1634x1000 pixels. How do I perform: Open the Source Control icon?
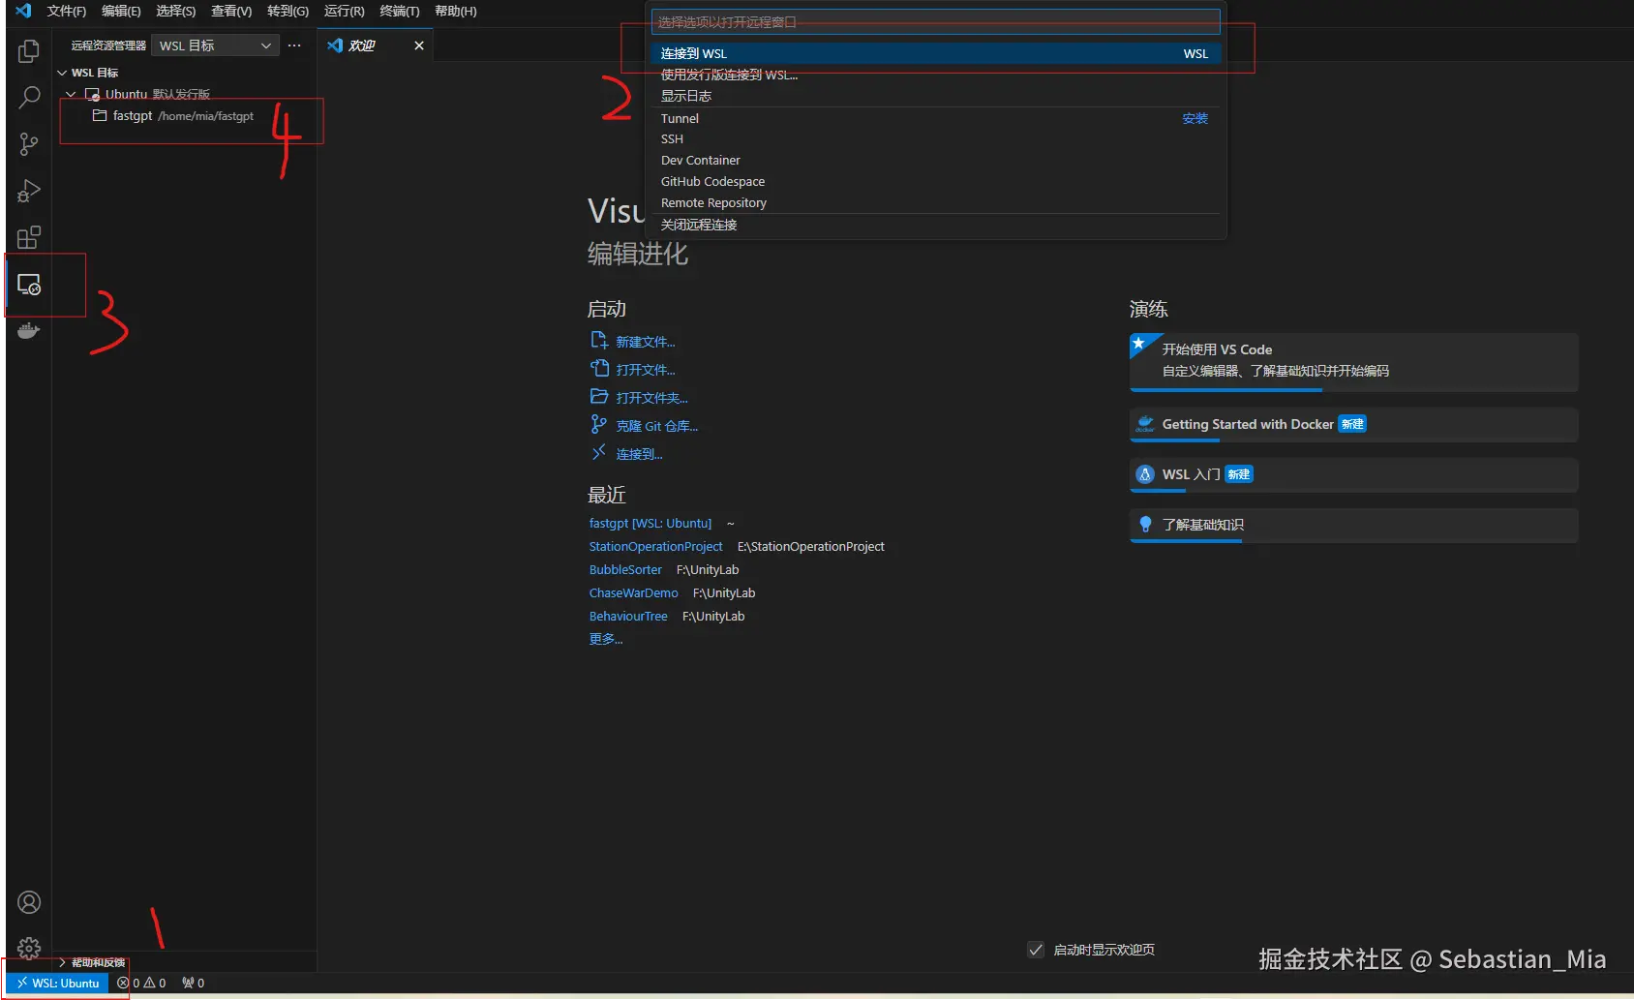(x=28, y=143)
